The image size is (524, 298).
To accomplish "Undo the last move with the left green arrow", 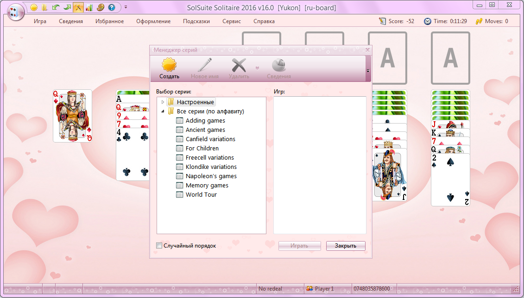I will [56, 7].
